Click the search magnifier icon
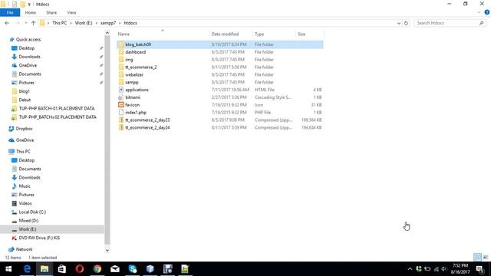The height and width of the screenshot is (276, 491). (481, 23)
